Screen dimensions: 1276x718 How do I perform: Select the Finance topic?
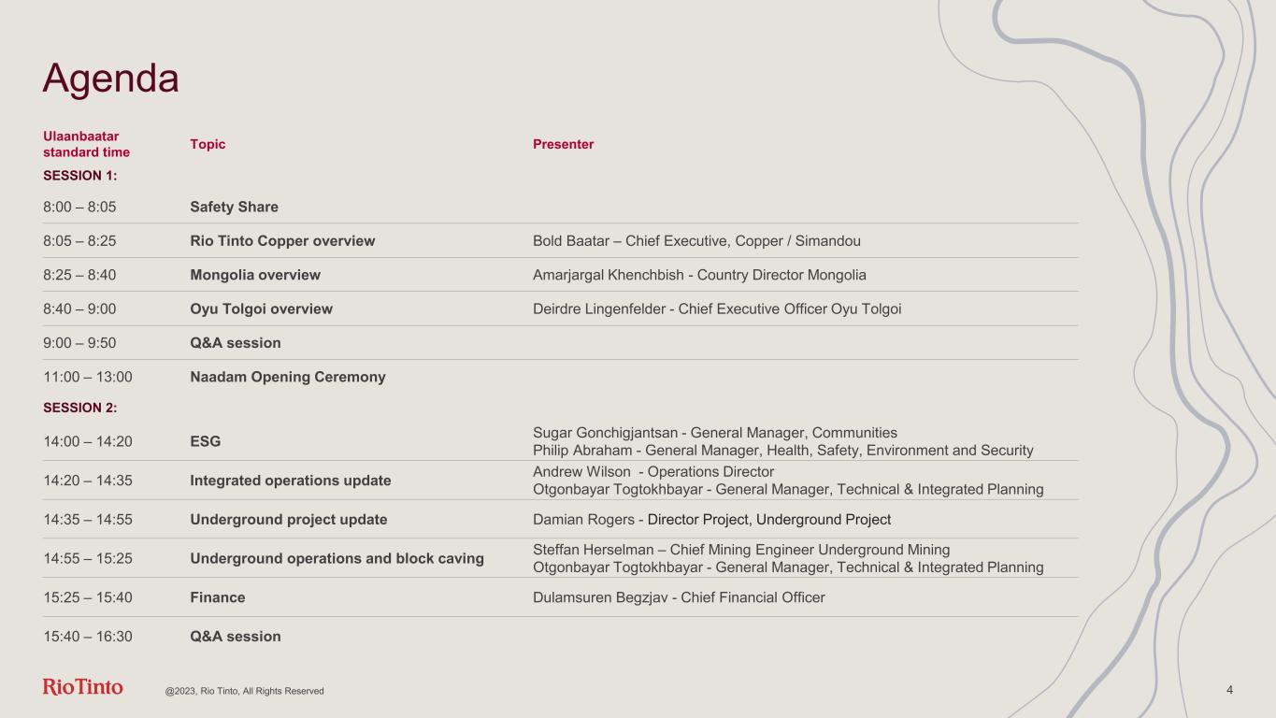tap(218, 597)
